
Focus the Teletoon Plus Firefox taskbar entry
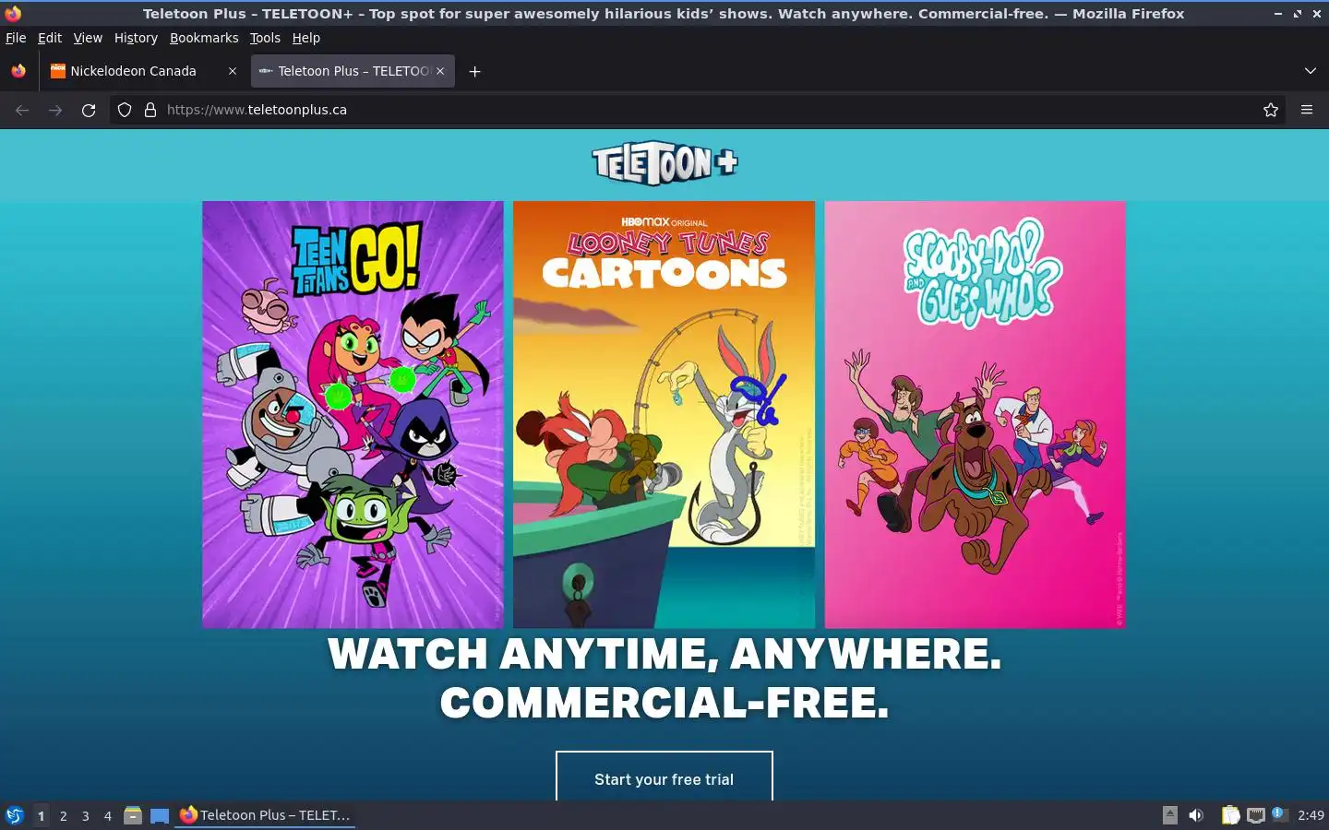pyautogui.click(x=266, y=815)
